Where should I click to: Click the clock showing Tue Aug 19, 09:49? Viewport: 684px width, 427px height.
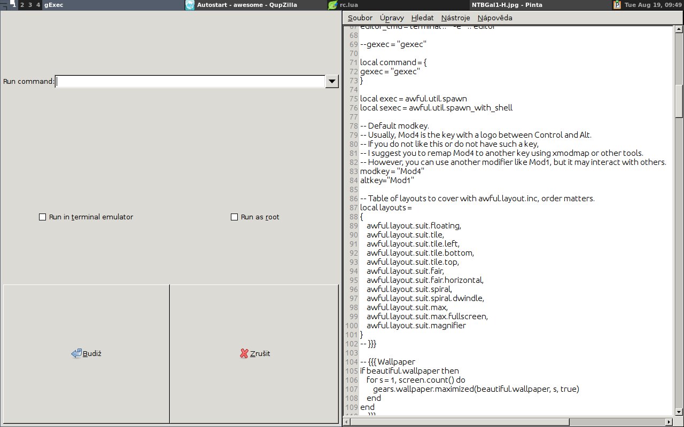coord(652,5)
